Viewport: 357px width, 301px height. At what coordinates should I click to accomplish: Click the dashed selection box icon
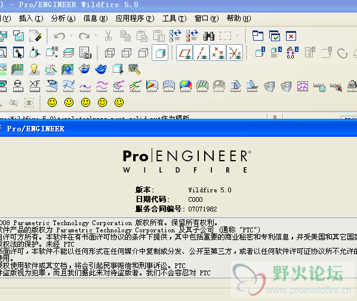click(x=225, y=36)
